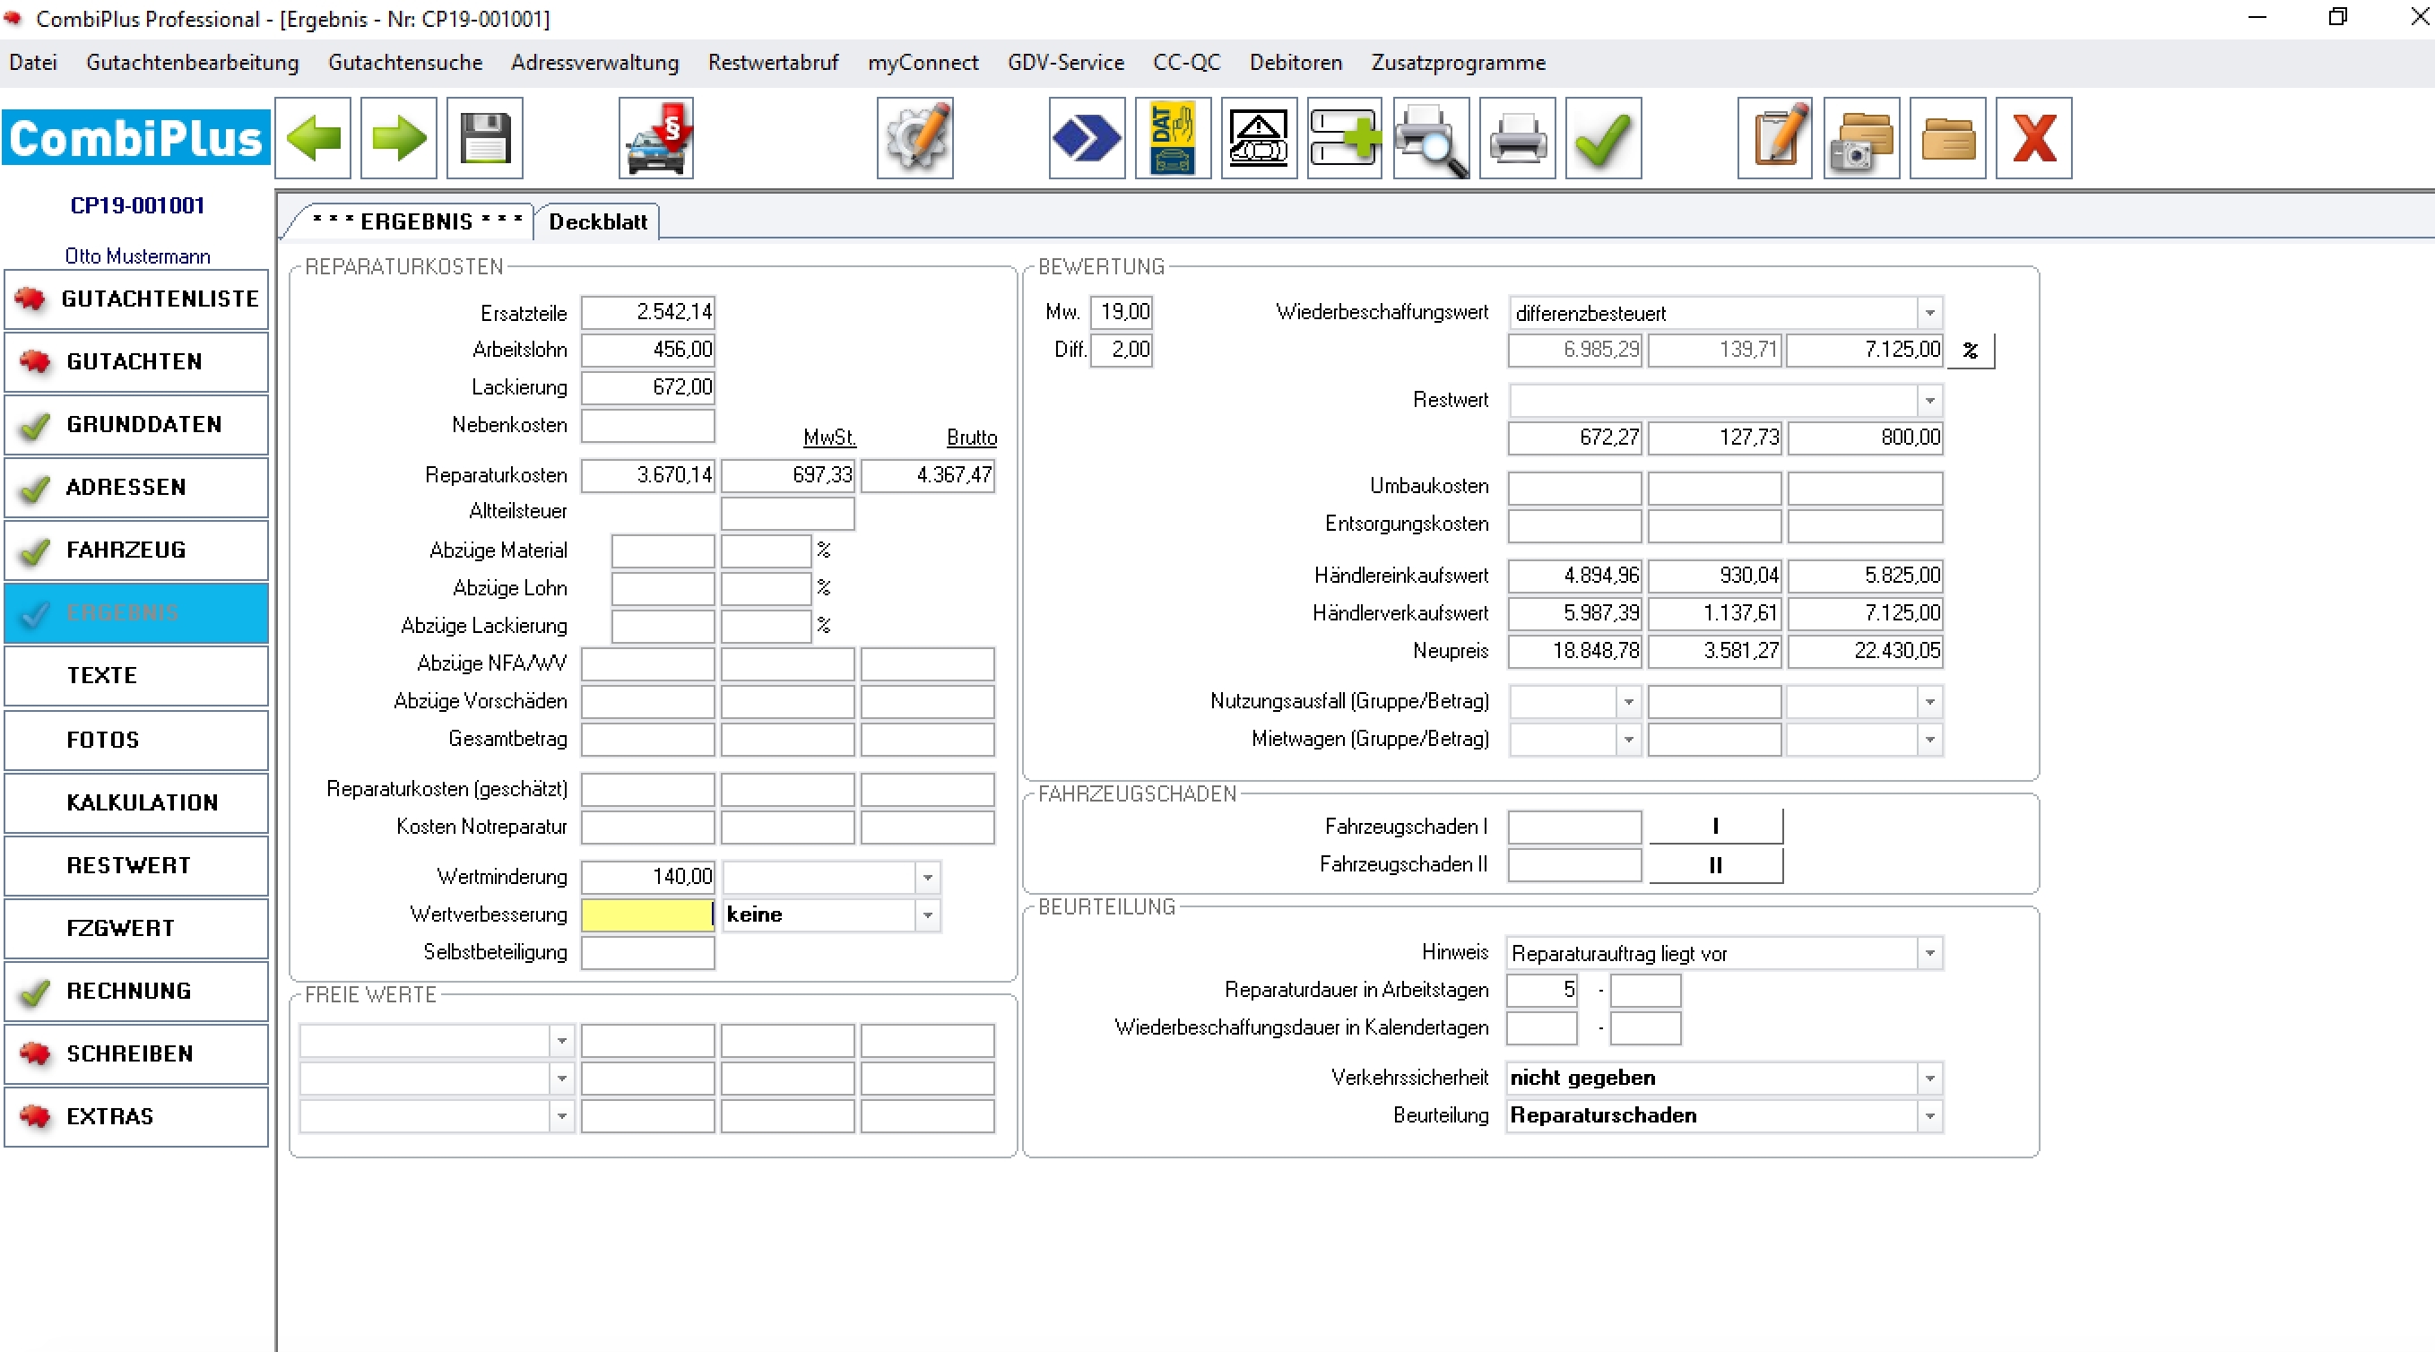Click the green forward arrow icon
Screen dimensions: 2435x1352
[398, 138]
